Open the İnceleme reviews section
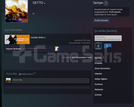 [x=99, y=84]
